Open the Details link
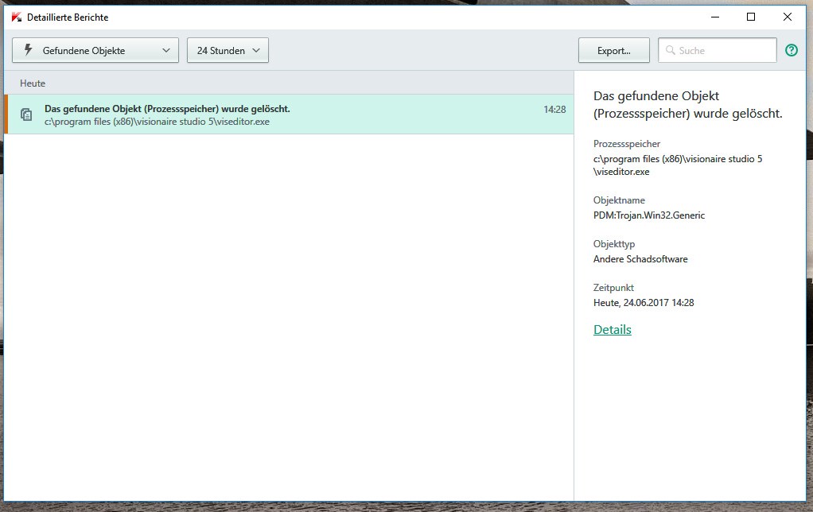This screenshot has width=813, height=512. click(613, 330)
